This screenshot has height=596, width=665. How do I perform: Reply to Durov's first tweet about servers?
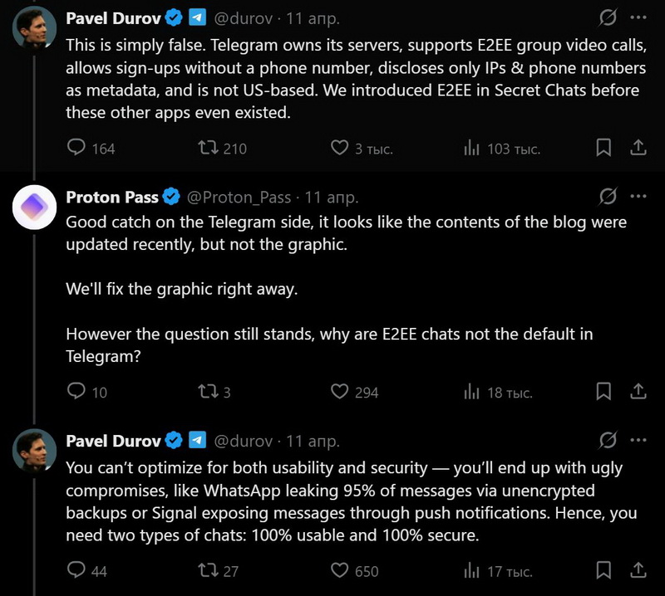[x=76, y=148]
